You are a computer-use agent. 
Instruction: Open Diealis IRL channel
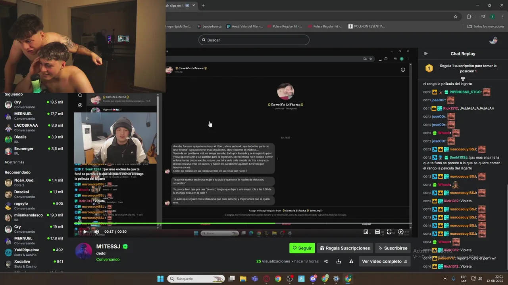34,139
